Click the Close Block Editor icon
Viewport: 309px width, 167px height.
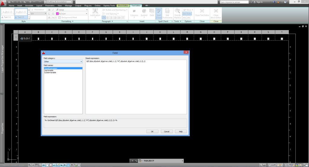click(x=216, y=13)
